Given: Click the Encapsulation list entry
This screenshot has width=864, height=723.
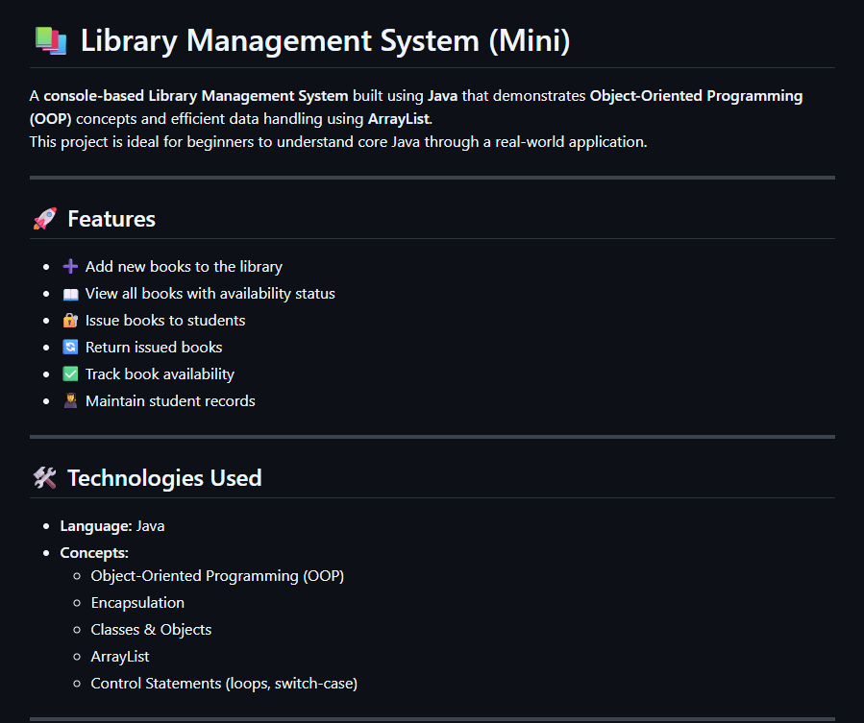Looking at the screenshot, I should click(137, 602).
